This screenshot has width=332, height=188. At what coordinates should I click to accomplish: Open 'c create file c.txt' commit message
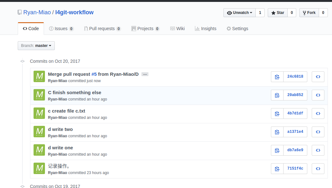66,111
